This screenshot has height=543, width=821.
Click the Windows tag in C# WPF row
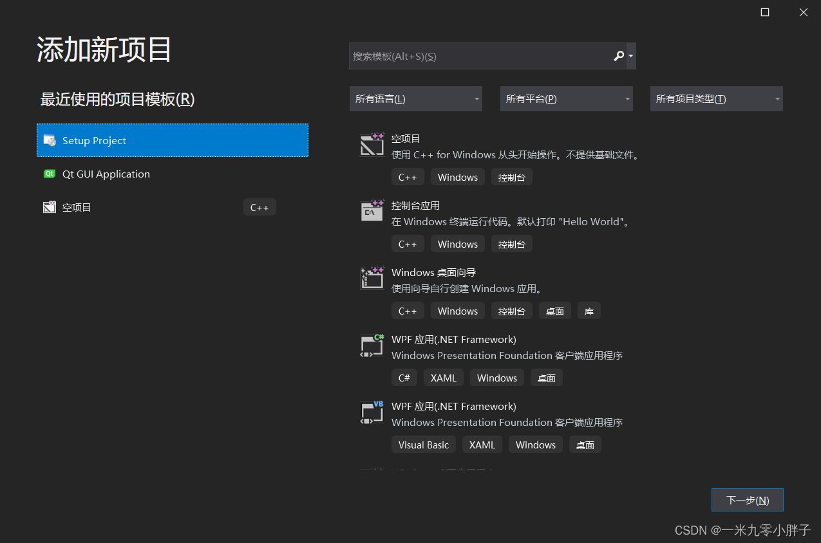pyautogui.click(x=497, y=378)
